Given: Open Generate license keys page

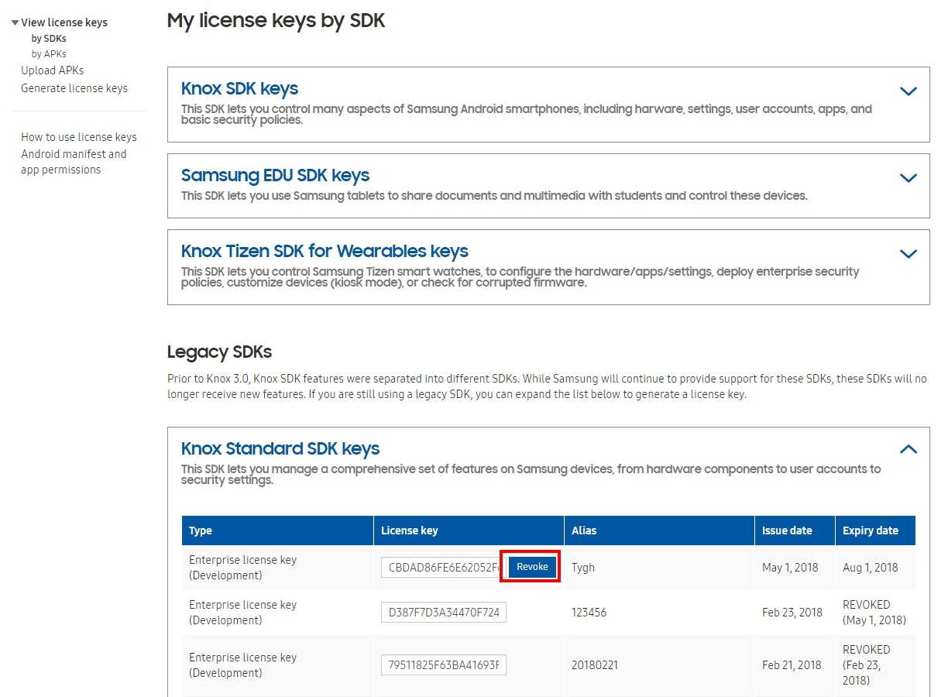Looking at the screenshot, I should point(74,88).
